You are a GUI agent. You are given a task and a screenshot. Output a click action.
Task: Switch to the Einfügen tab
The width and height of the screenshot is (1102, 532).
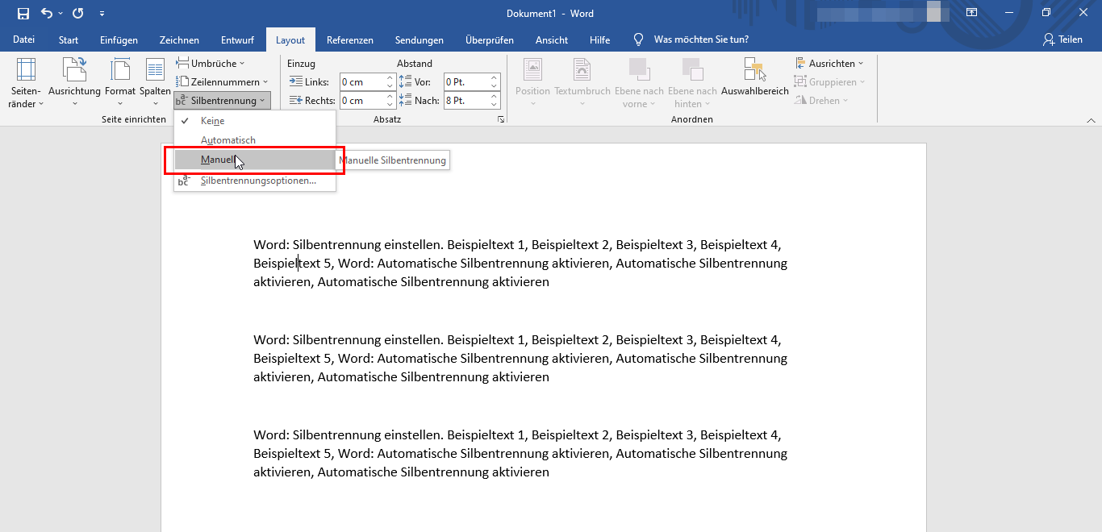coord(119,40)
